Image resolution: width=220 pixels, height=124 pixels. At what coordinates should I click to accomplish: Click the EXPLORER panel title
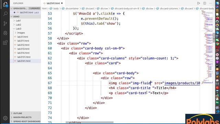[x=18, y=3]
